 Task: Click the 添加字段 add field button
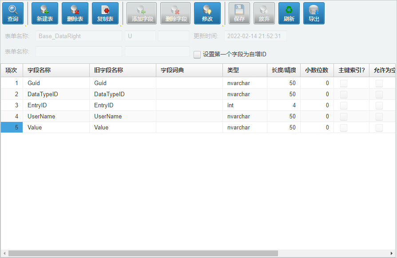(142, 13)
